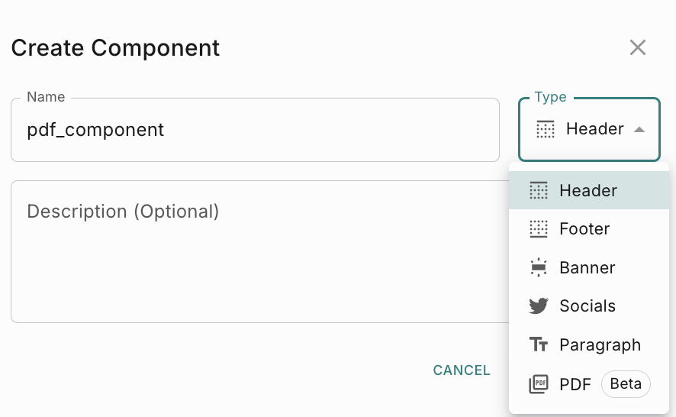Click the Header icon in the dropdown list
The image size is (676, 417).
point(539,191)
